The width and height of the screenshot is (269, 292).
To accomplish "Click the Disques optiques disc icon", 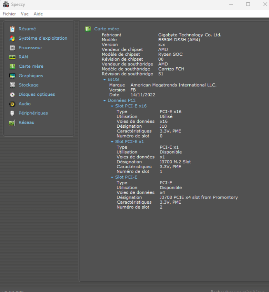I will pos(12,95).
